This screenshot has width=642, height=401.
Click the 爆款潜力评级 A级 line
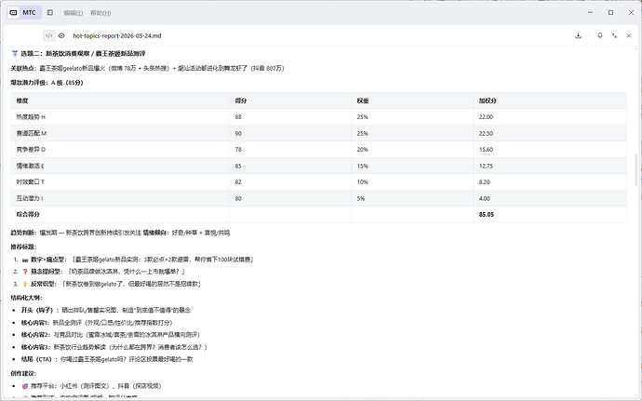tap(47, 82)
